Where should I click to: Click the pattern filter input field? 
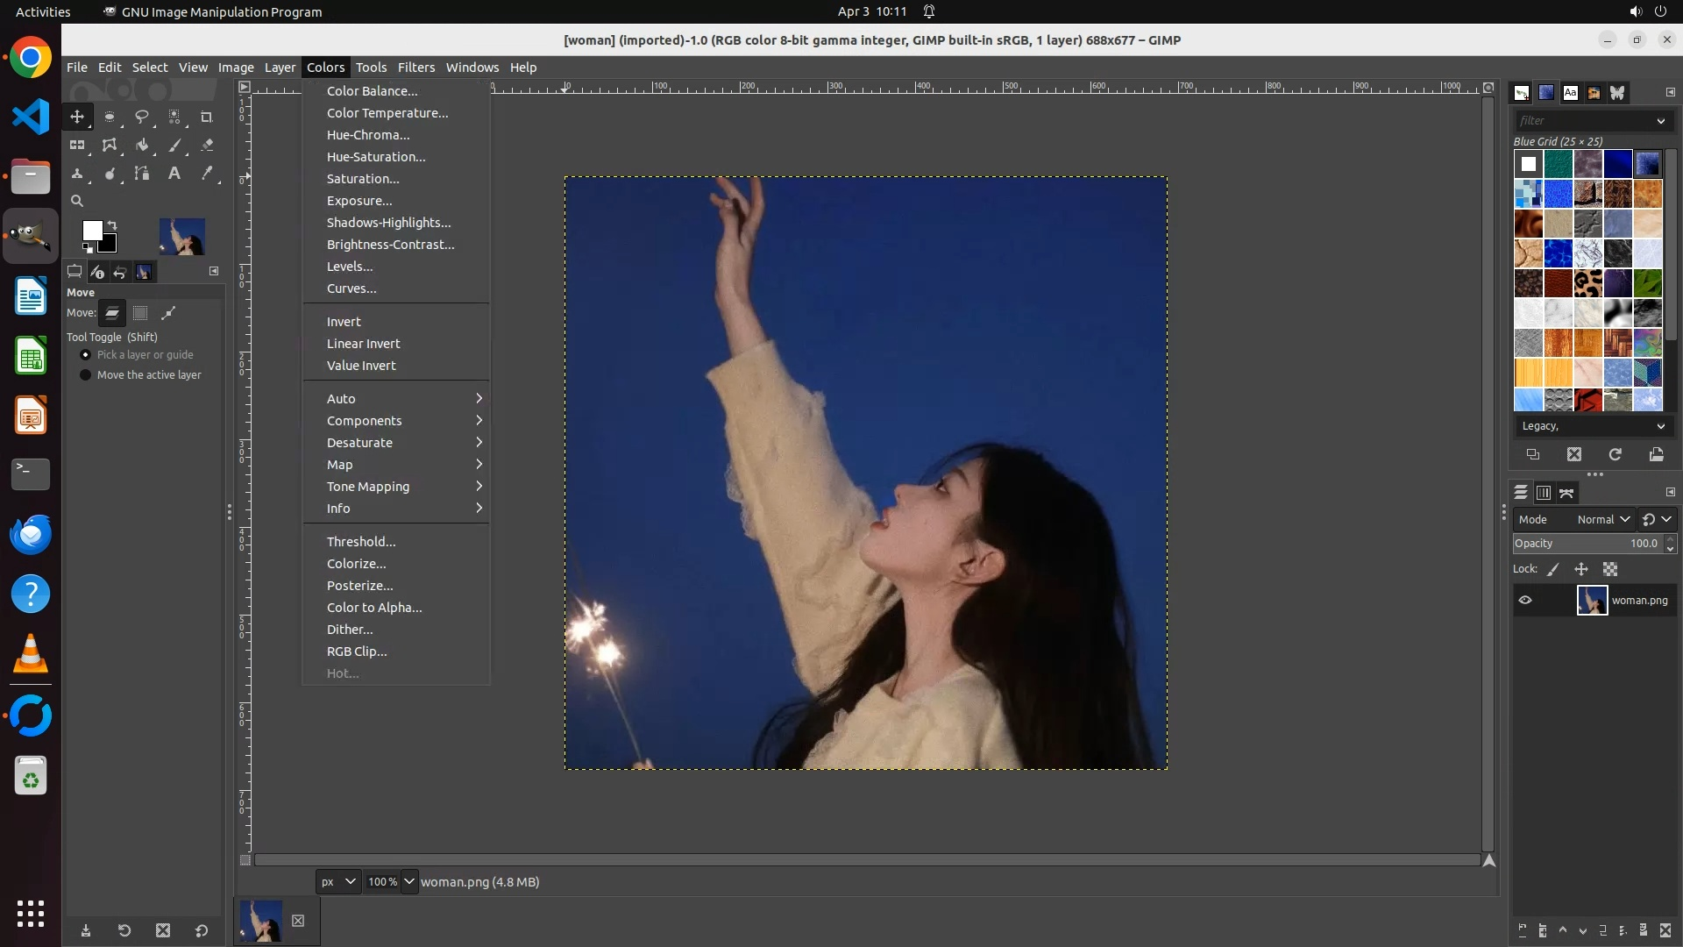[1582, 121]
